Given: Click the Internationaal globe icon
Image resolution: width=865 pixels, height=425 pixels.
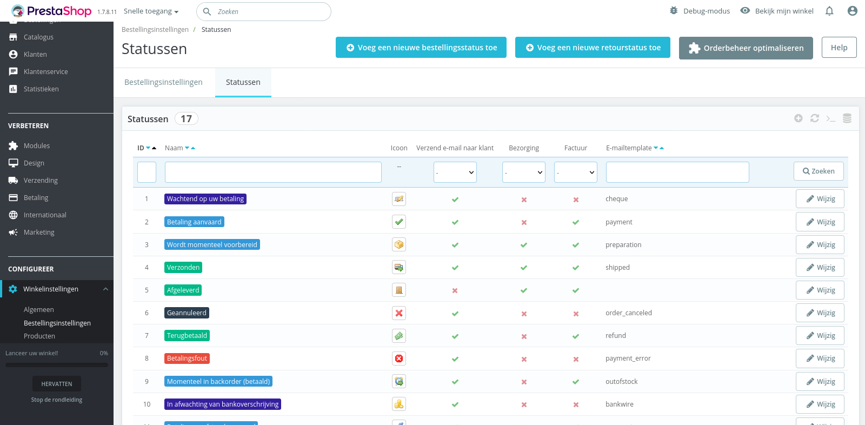Looking at the screenshot, I should click(14, 215).
